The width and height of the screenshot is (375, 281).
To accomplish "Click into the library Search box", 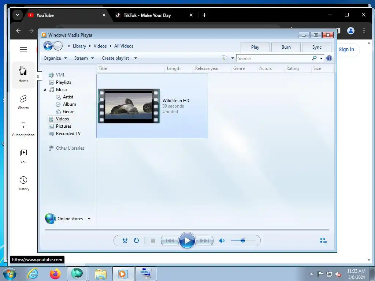I will tap(274, 58).
